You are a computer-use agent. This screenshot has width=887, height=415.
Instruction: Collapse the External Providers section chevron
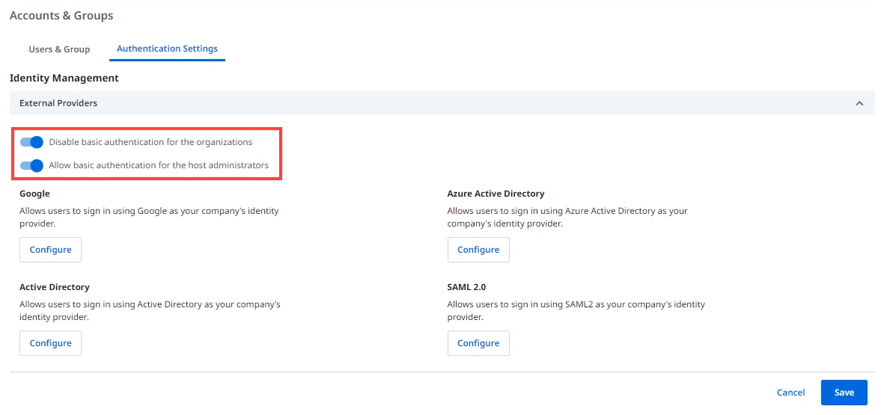(x=859, y=103)
